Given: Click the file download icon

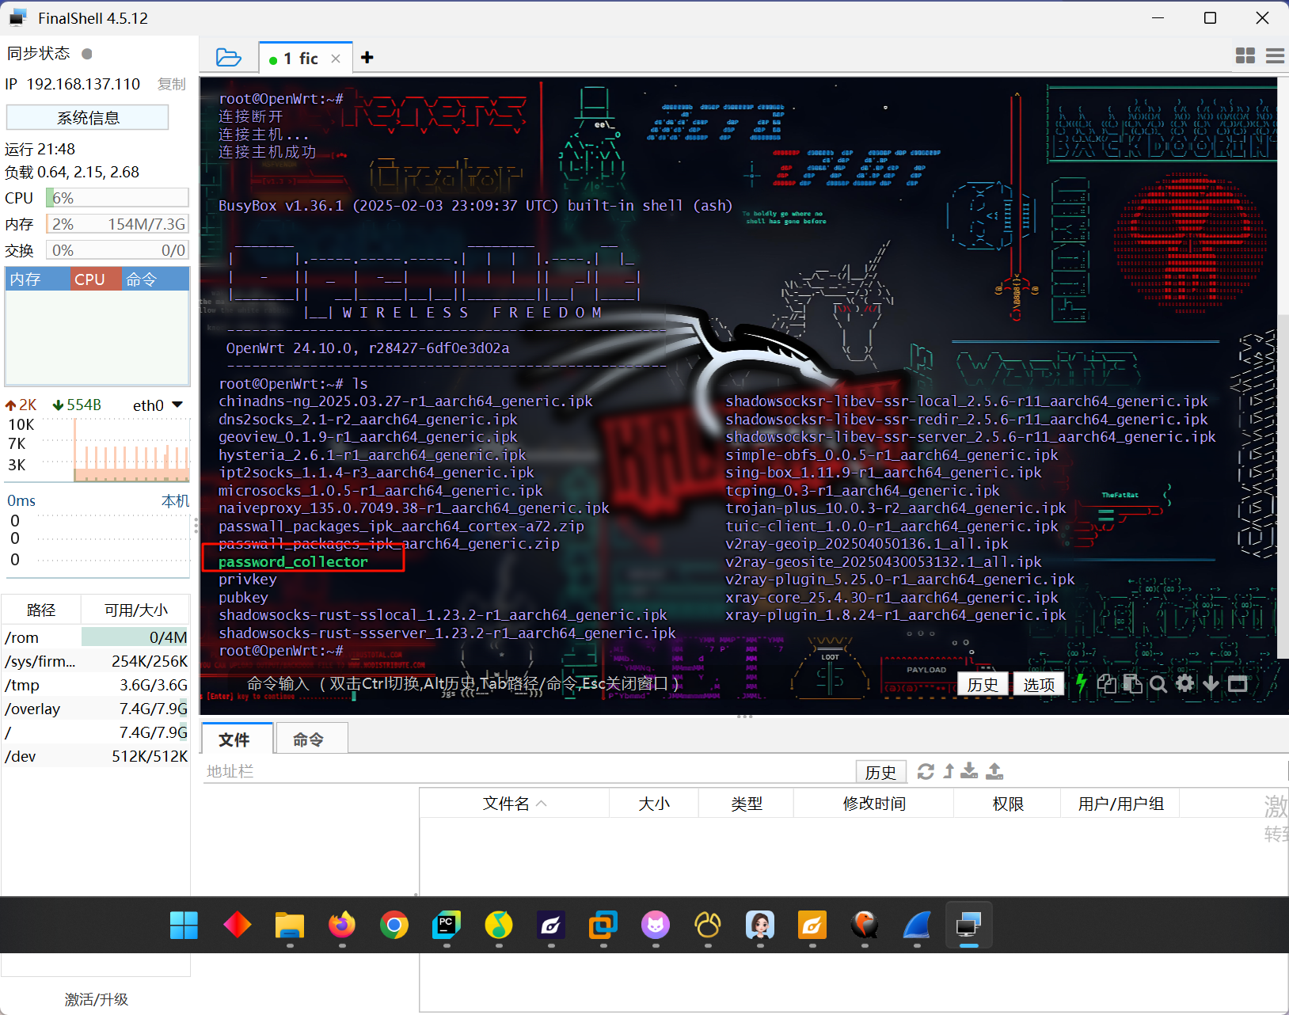Looking at the screenshot, I should click(x=969, y=771).
